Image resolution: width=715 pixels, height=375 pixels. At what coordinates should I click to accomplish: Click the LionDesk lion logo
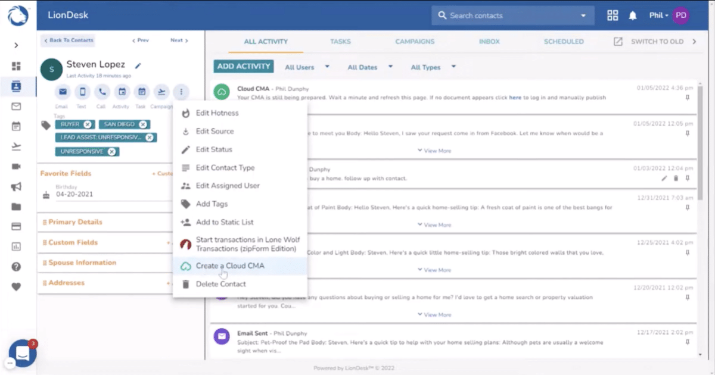(18, 15)
